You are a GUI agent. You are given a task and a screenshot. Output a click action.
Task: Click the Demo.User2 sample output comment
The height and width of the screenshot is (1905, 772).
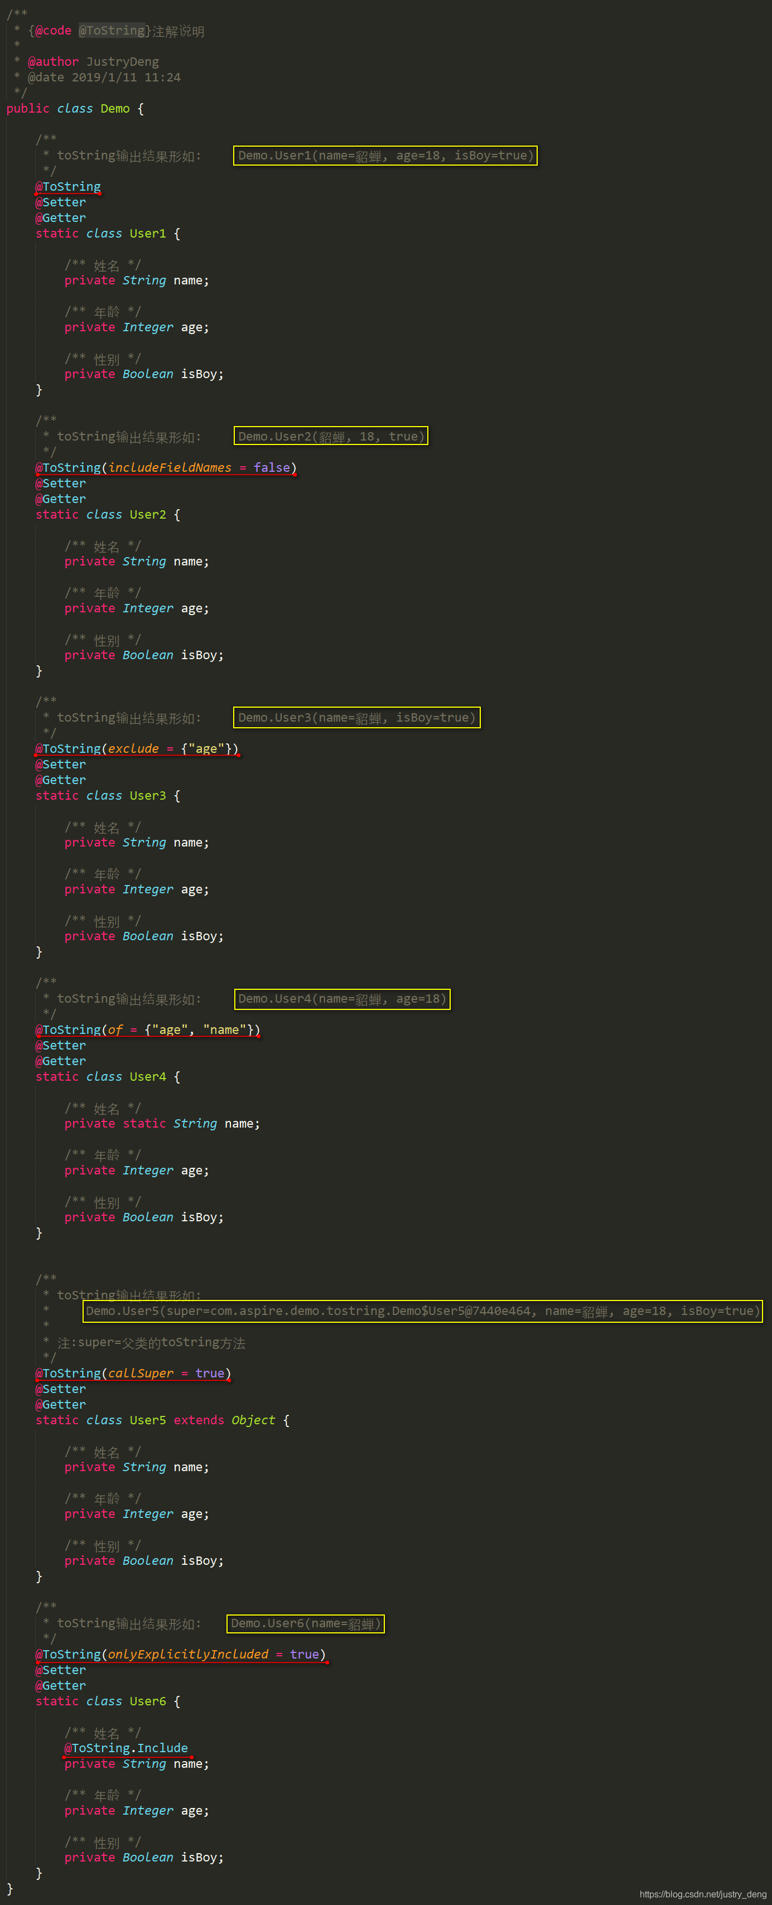pyautogui.click(x=331, y=436)
